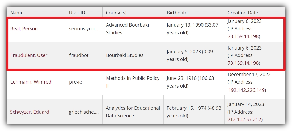The image size is (292, 131).
Task: Select the pre-ie user ID cell
Action: coord(84,82)
